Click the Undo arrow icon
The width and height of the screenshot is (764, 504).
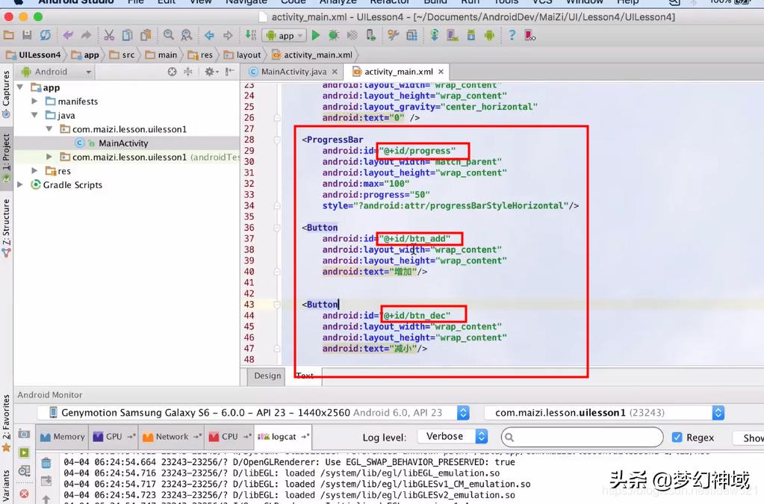(x=68, y=35)
